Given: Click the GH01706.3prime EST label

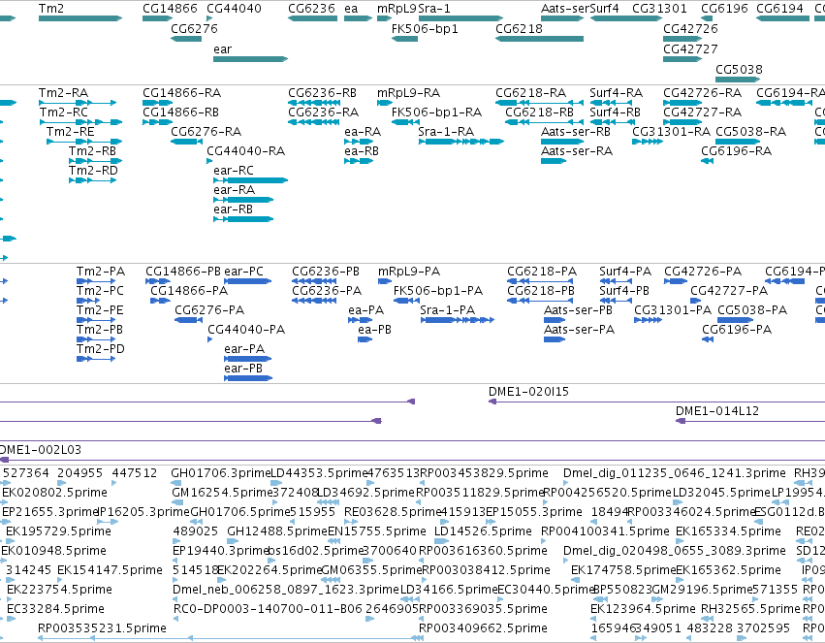Looking at the screenshot, I should 220,473.
